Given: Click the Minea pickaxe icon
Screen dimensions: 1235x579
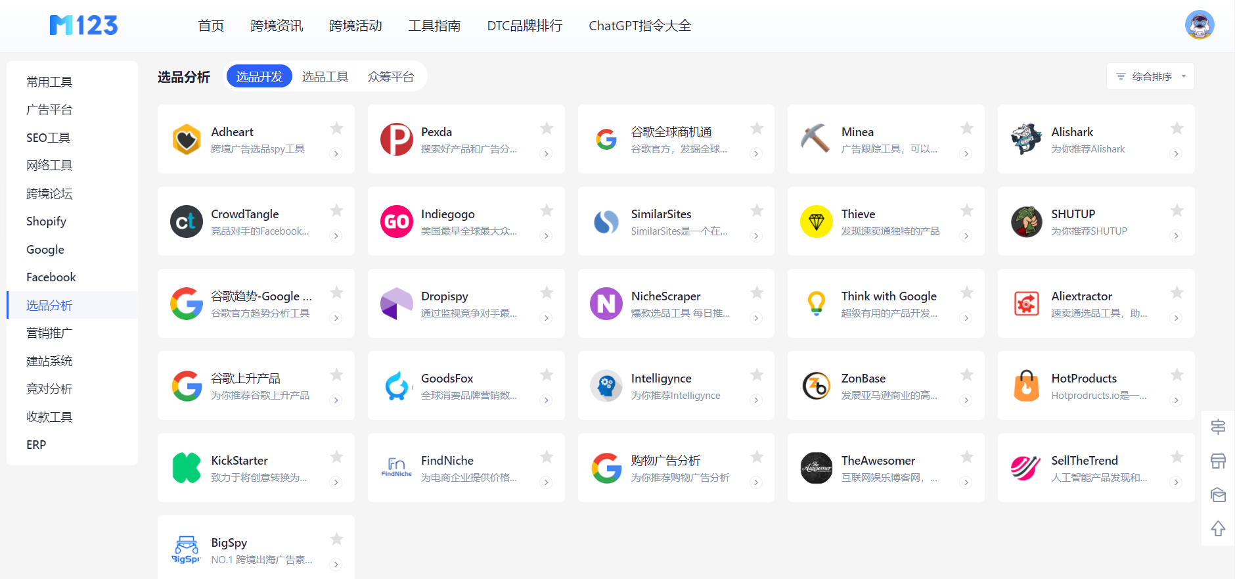Looking at the screenshot, I should click(816, 139).
